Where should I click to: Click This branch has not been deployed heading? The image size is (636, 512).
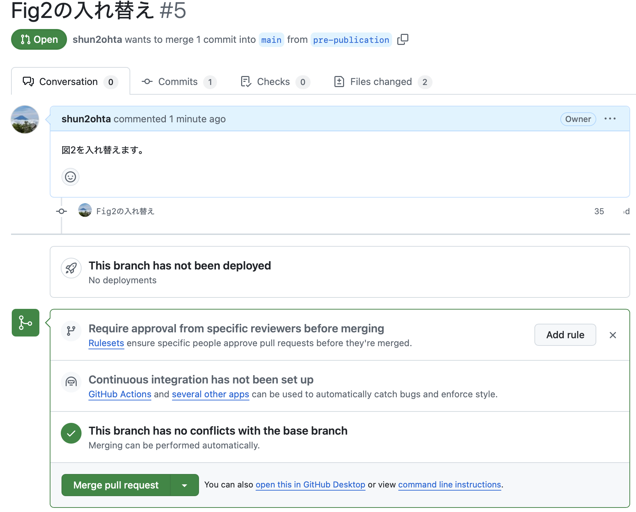point(180,265)
